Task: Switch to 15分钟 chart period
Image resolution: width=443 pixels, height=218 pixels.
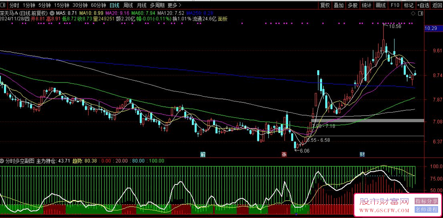Action: (x=61, y=5)
